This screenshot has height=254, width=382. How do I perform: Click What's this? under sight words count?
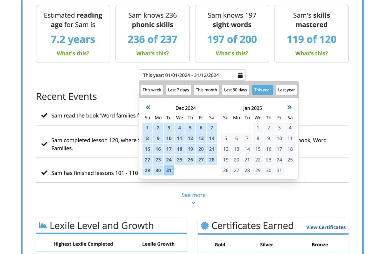232,53
